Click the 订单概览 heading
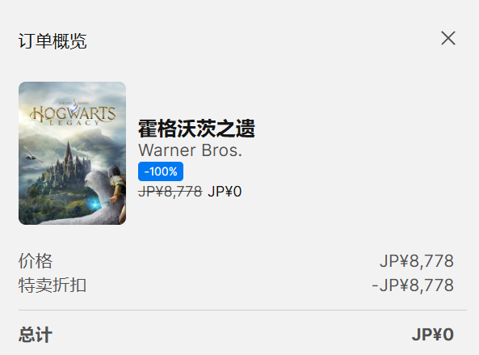Viewport: 479px width, 355px height. coord(53,41)
